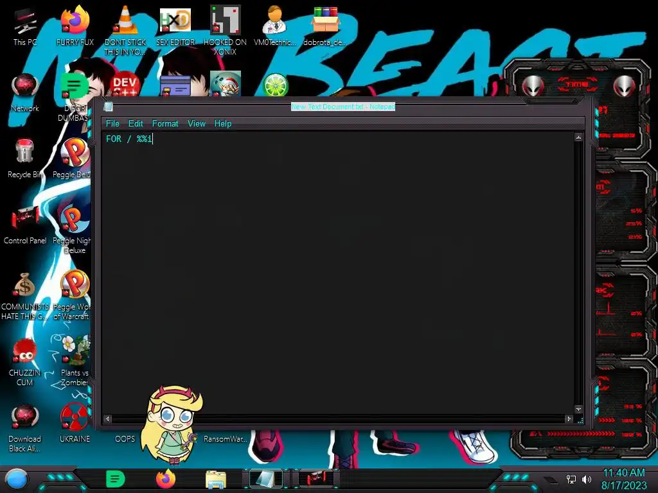Select the Recycle Bin icon
The height and width of the screenshot is (493, 658).
(25, 159)
